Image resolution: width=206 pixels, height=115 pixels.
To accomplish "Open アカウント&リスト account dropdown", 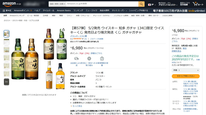I will coord(168,4).
